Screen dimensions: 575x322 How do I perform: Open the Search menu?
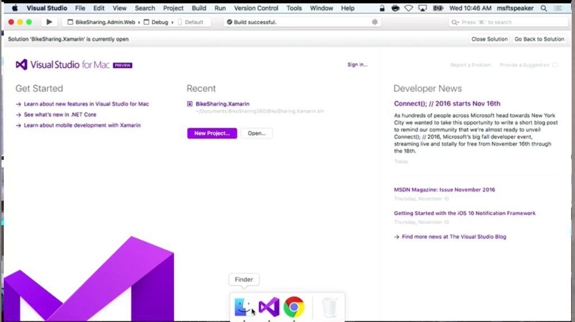tap(145, 8)
